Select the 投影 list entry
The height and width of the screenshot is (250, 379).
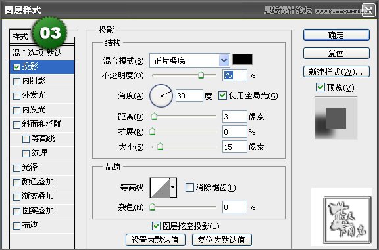[42, 67]
